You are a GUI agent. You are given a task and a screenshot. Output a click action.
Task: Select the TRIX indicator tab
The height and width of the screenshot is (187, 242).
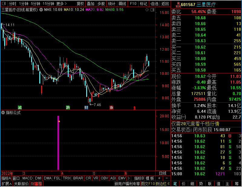67,178
